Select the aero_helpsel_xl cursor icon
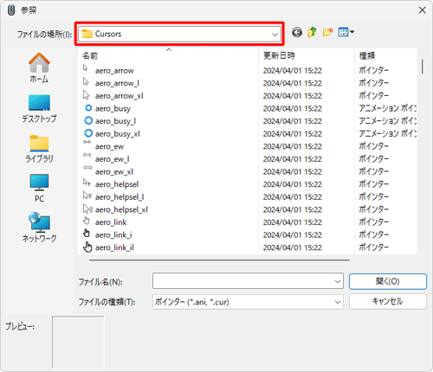The image size is (433, 372). click(88, 208)
